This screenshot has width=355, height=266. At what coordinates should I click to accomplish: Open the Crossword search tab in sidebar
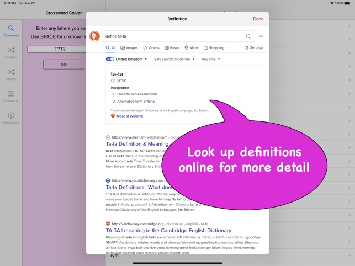[11, 31]
